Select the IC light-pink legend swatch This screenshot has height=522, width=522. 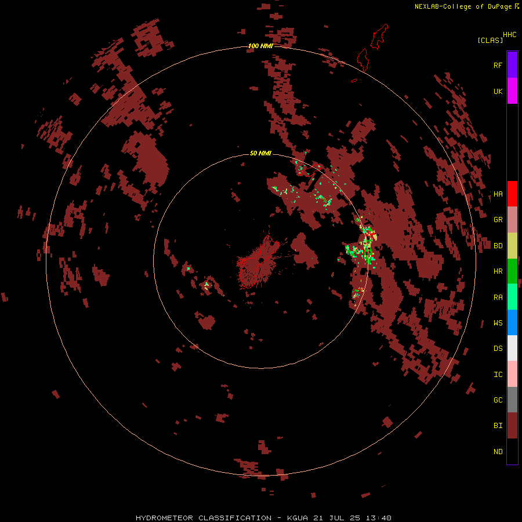coord(512,374)
